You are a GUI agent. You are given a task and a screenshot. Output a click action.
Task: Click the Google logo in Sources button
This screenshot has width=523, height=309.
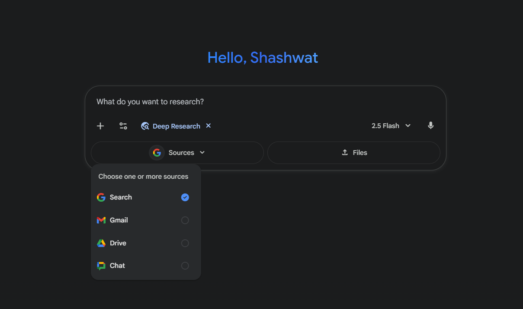click(157, 153)
